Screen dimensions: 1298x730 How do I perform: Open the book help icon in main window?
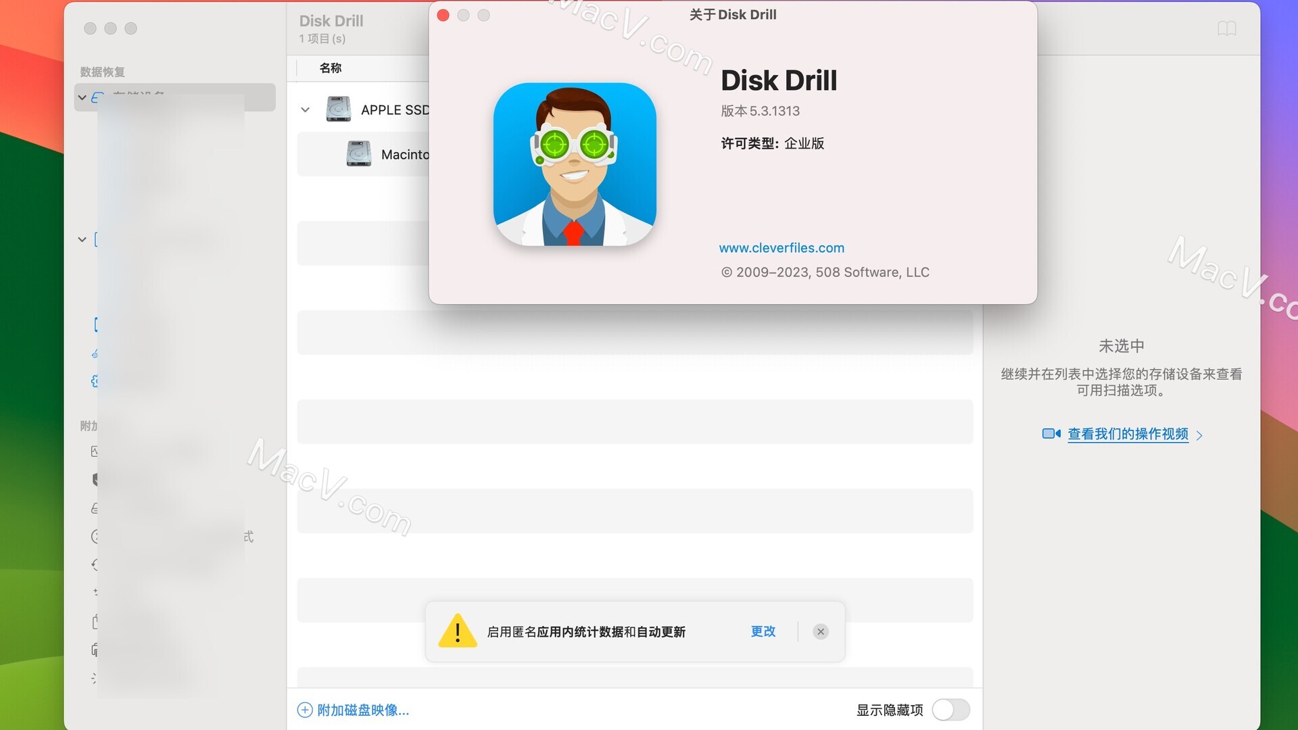click(1226, 28)
